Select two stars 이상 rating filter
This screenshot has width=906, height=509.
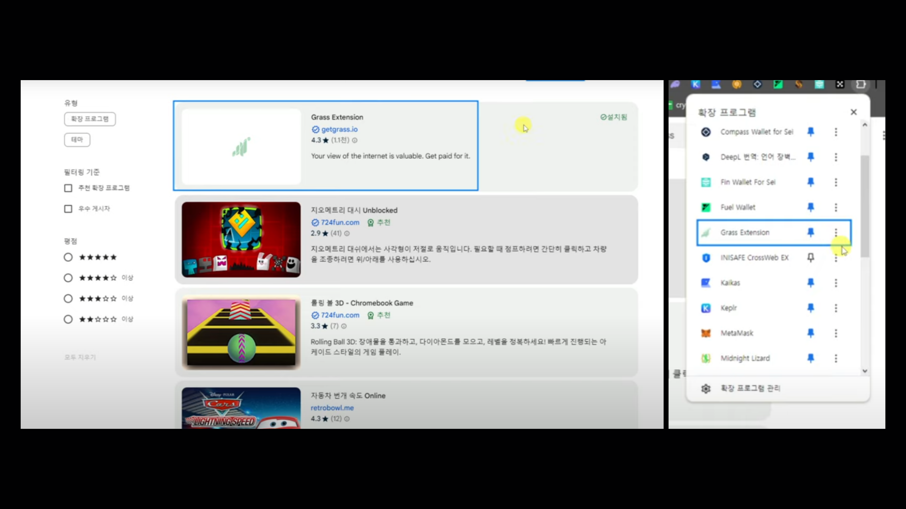point(68,320)
